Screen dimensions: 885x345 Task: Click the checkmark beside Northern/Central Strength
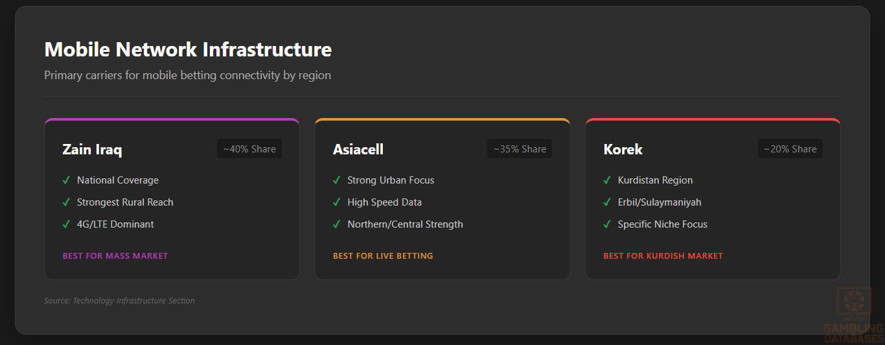336,224
